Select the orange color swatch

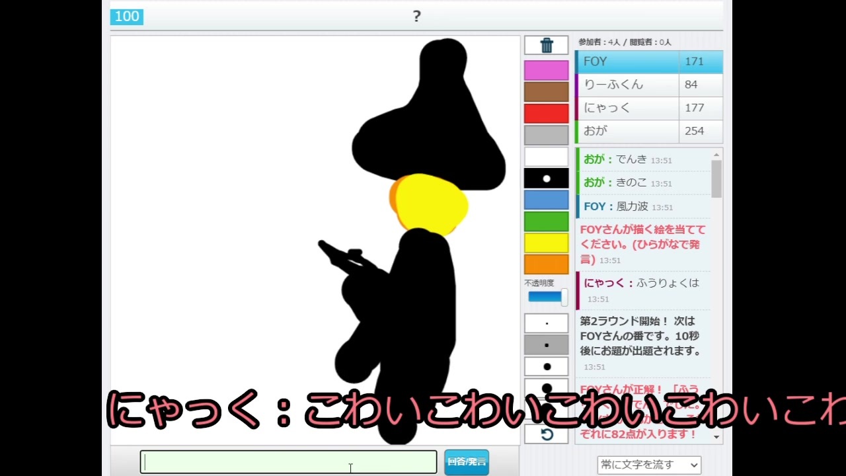click(546, 264)
